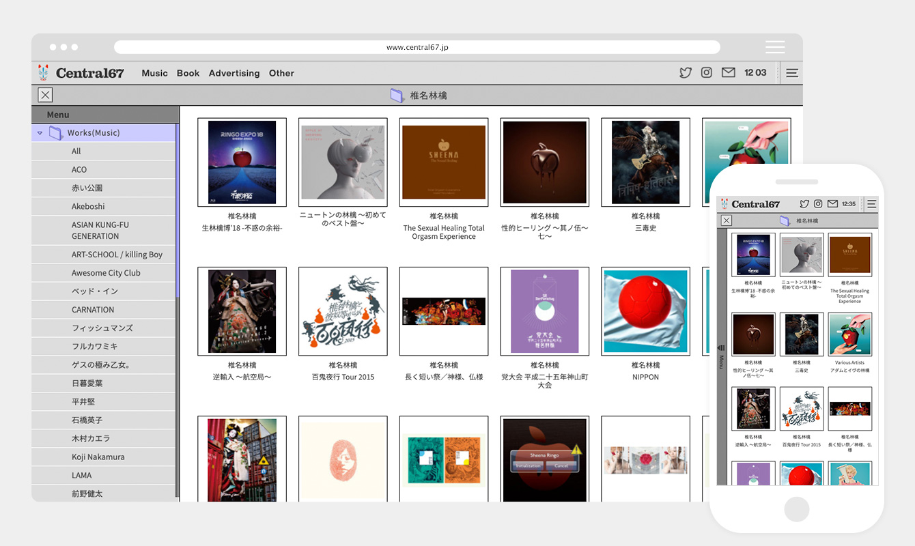Click the mail envelope icon in the desktop header
Screen dimensions: 915x546
coord(729,73)
